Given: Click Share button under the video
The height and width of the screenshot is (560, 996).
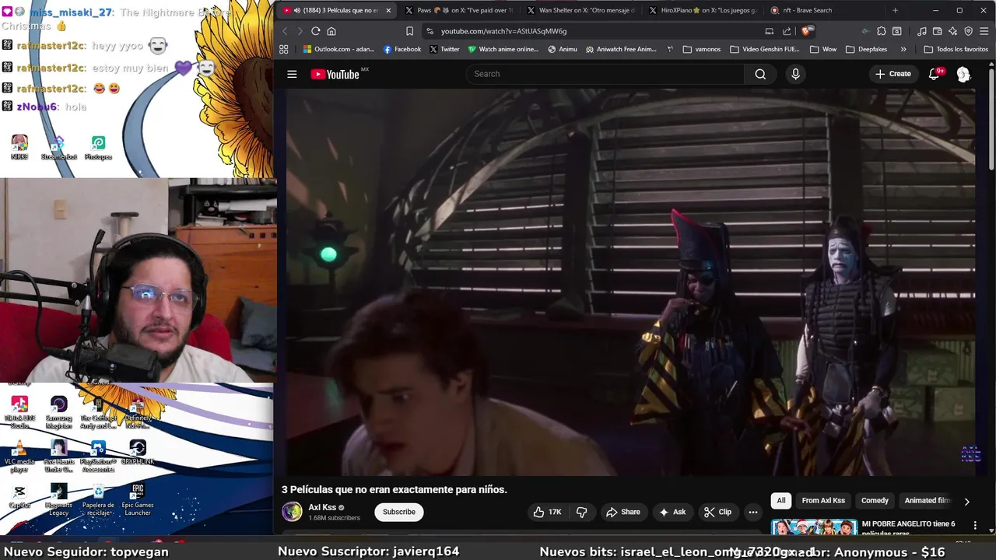Looking at the screenshot, I should click(622, 512).
